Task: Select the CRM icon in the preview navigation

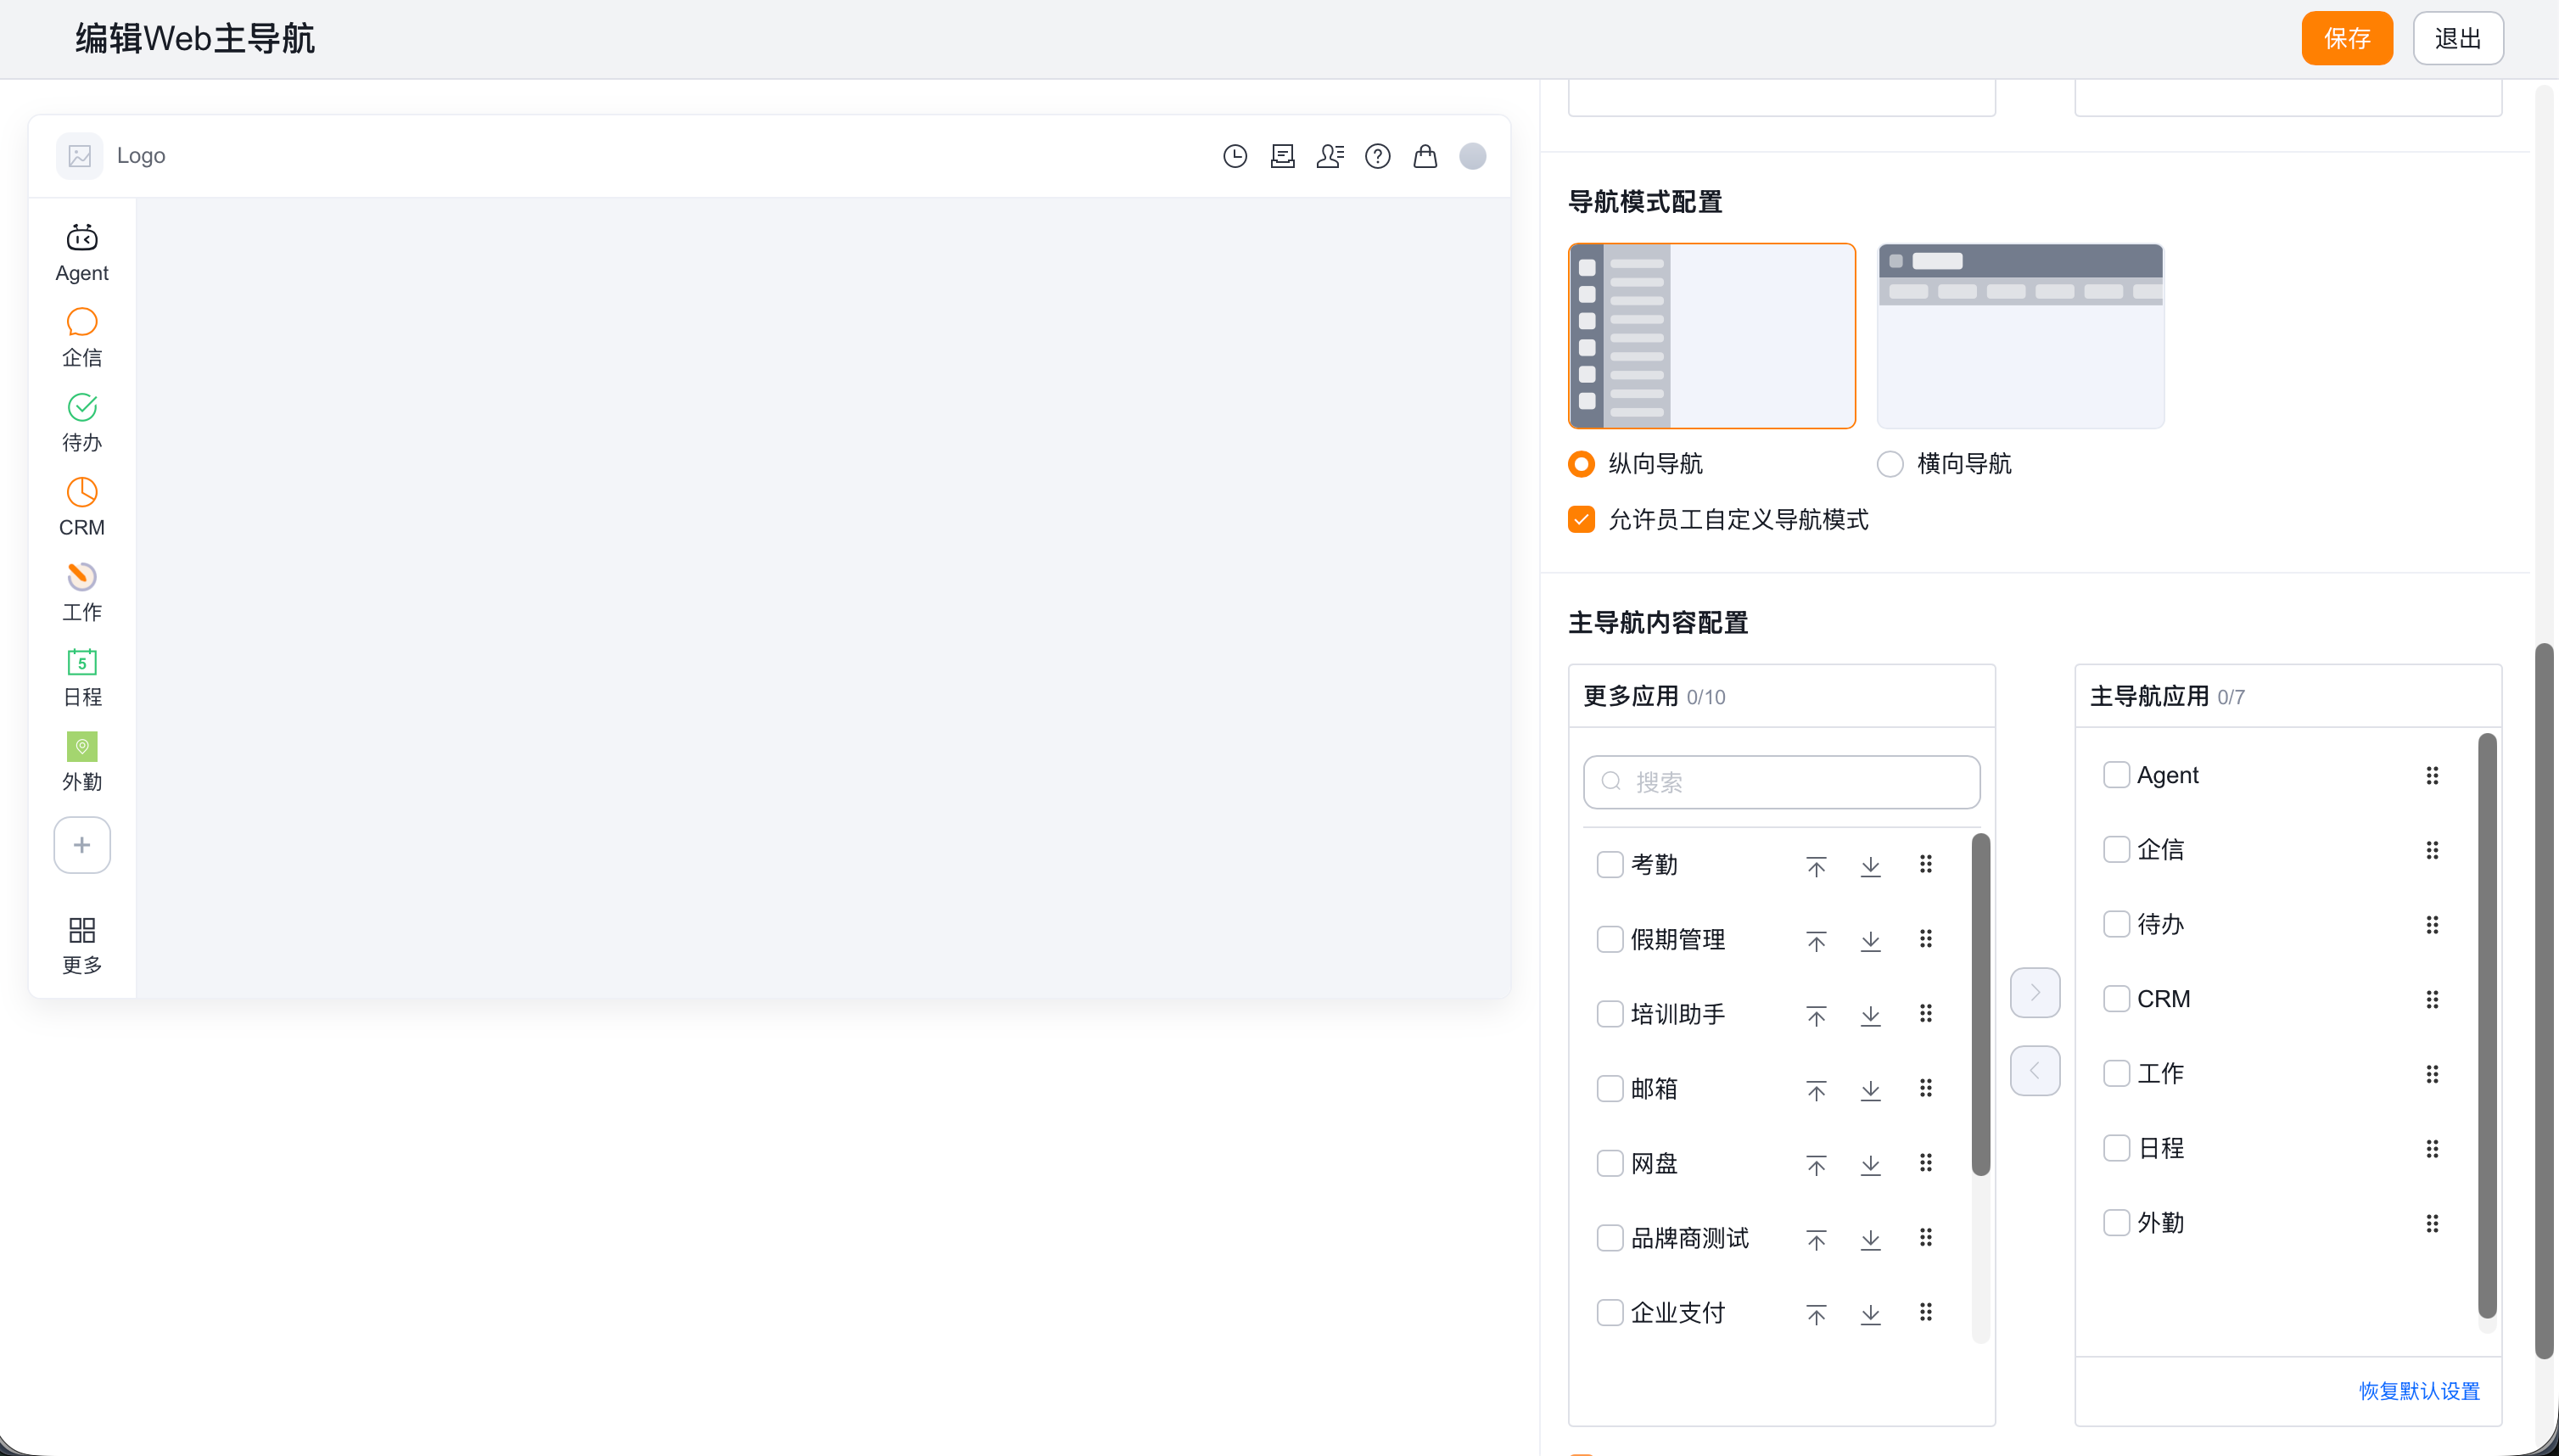Action: (82, 492)
